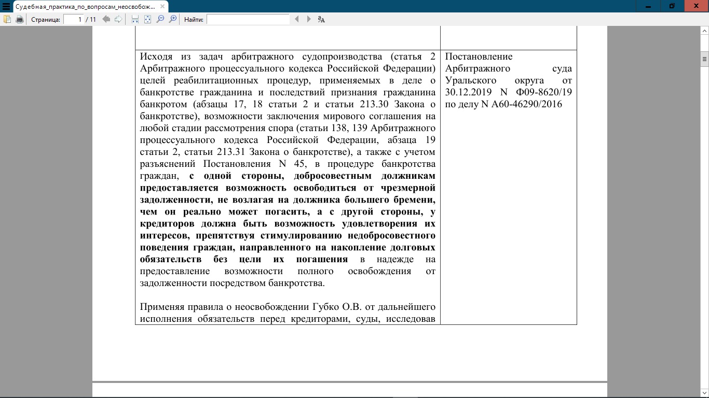Zoom in with the magnifier plus icon
709x398 pixels.
(x=173, y=19)
